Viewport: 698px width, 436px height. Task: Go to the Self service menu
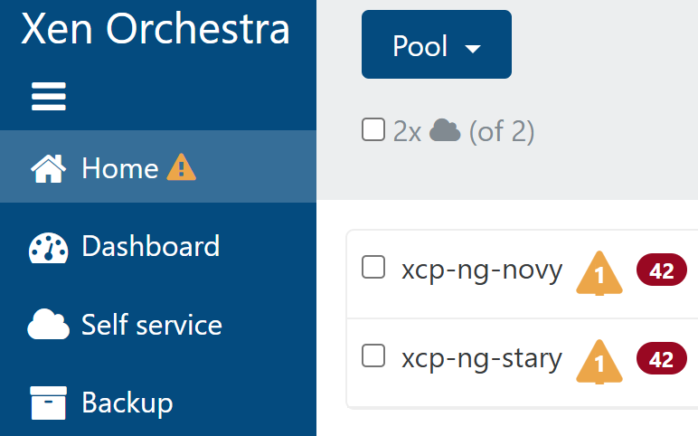pos(151,325)
